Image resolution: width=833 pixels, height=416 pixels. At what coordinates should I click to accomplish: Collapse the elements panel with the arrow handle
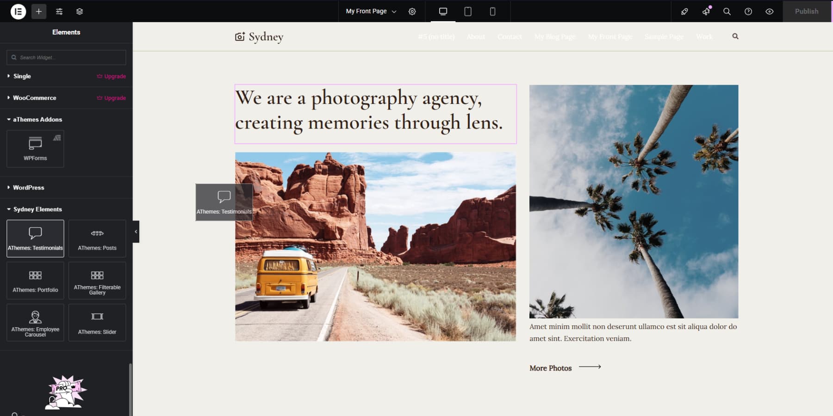point(136,232)
